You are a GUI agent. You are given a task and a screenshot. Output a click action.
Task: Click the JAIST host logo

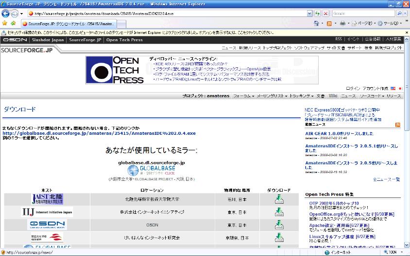(47, 199)
